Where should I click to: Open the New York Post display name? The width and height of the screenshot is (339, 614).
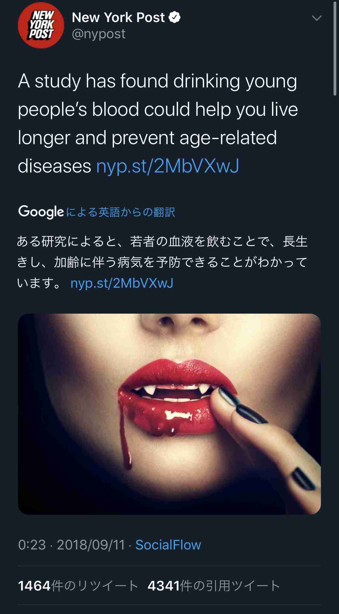118,17
